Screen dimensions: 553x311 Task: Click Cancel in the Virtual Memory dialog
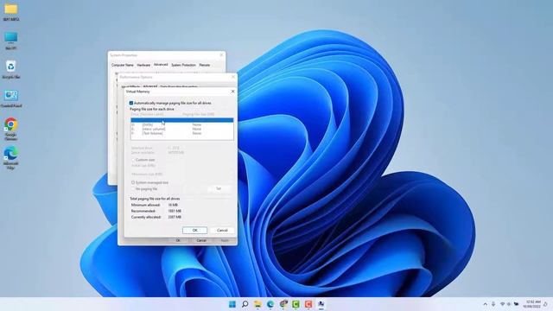pos(222,231)
